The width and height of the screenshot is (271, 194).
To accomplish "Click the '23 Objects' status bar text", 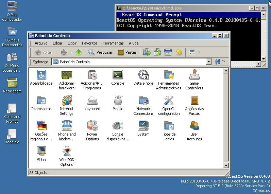I will coord(38,173).
